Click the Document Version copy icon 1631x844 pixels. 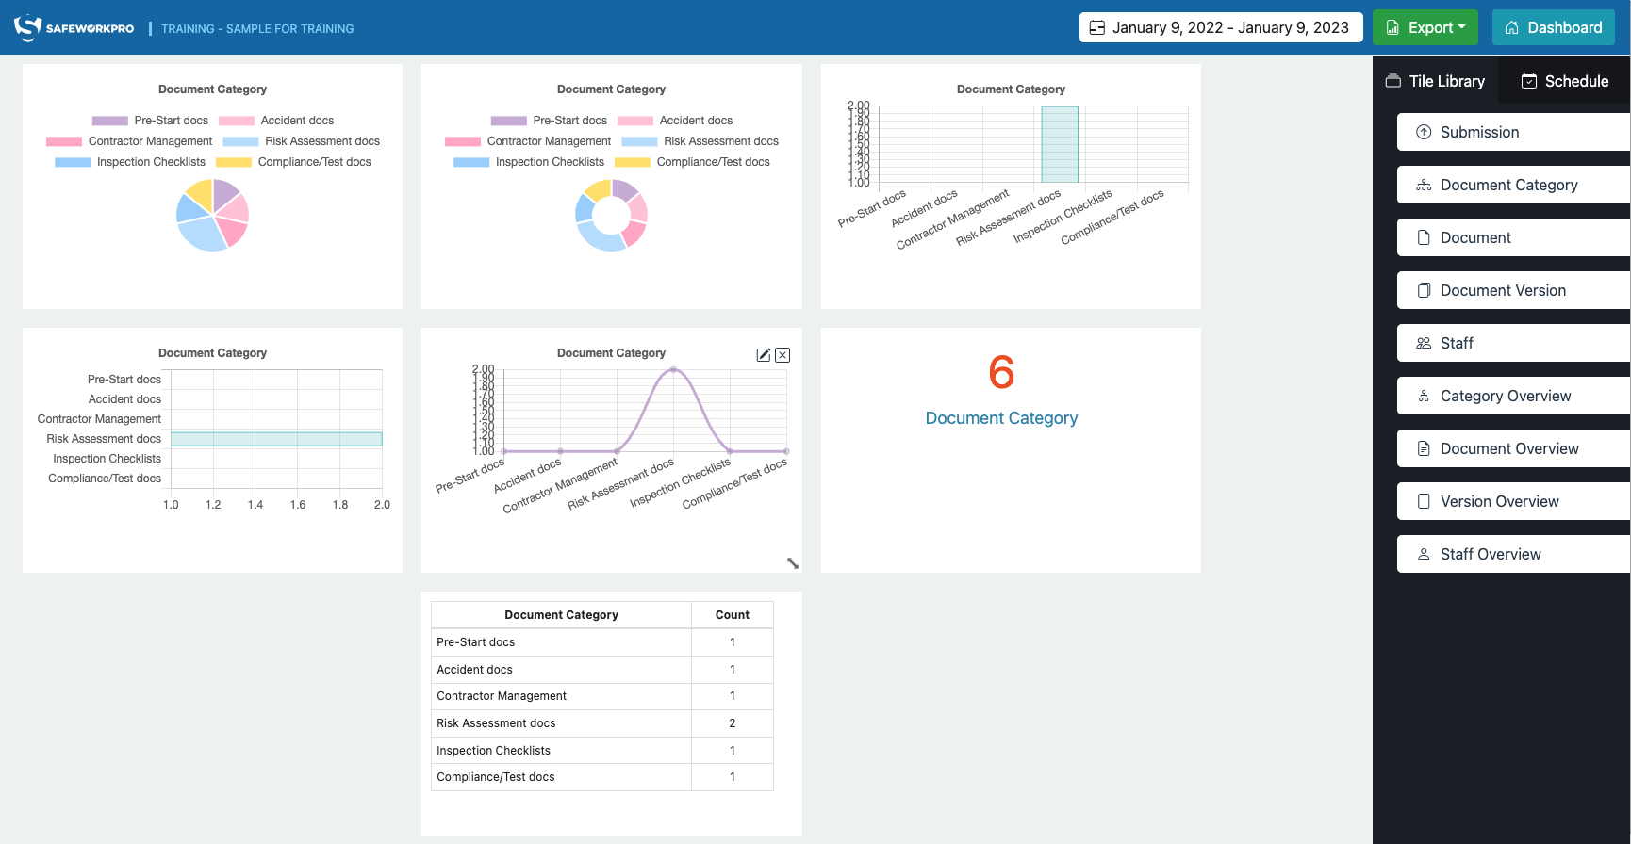point(1424,290)
